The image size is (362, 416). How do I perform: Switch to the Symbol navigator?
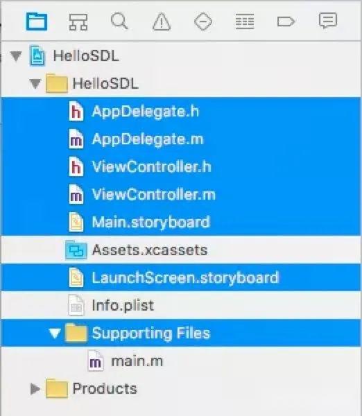(78, 21)
